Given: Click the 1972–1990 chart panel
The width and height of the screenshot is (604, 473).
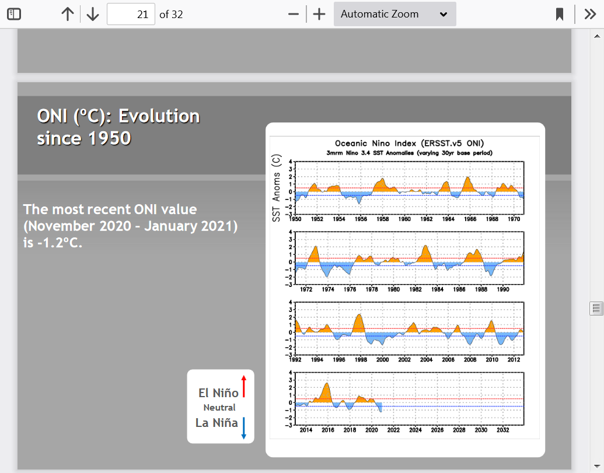Looking at the screenshot, I should tap(409, 257).
